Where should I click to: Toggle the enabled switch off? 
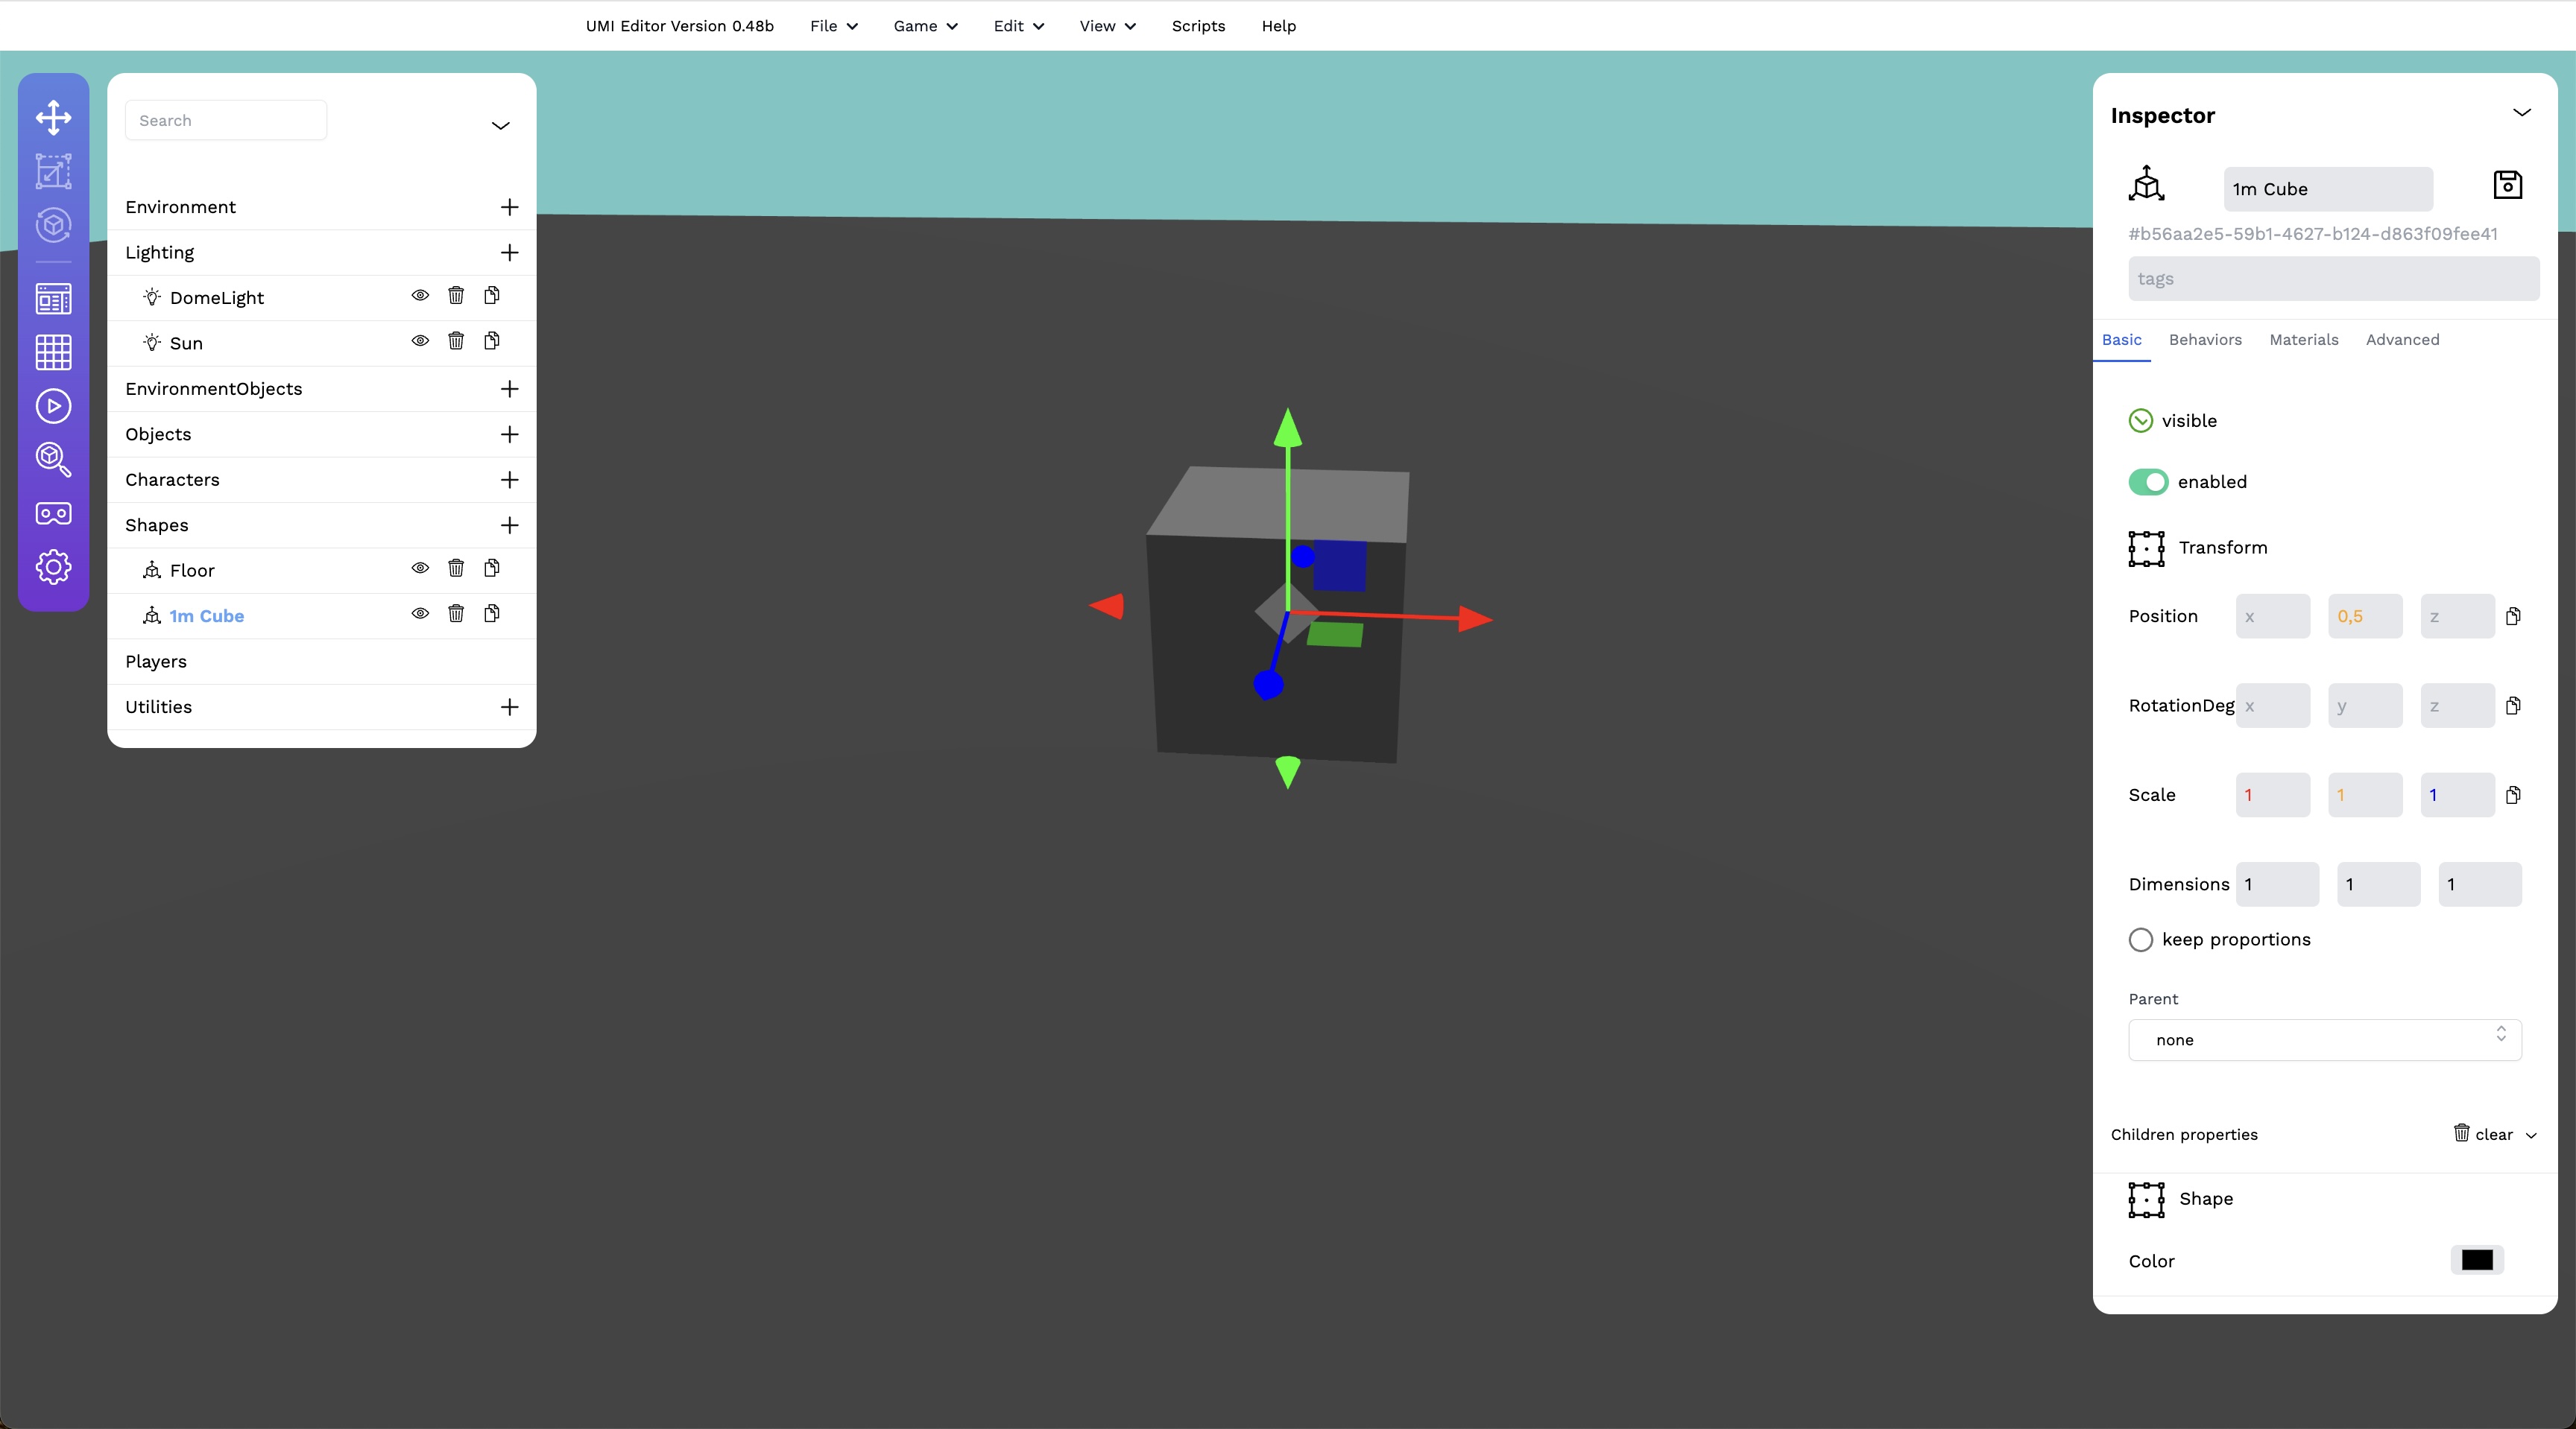pos(2147,481)
